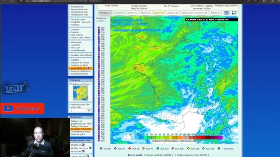Viewport: 280px width, 157px height.
Task: Select the Arome 21Z run tab
Action: pos(216,13)
